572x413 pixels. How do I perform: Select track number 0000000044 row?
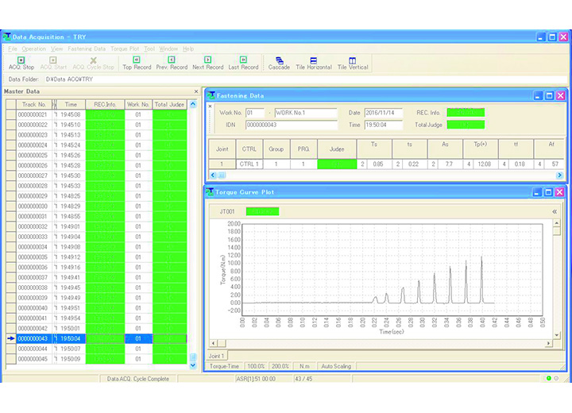(33, 349)
